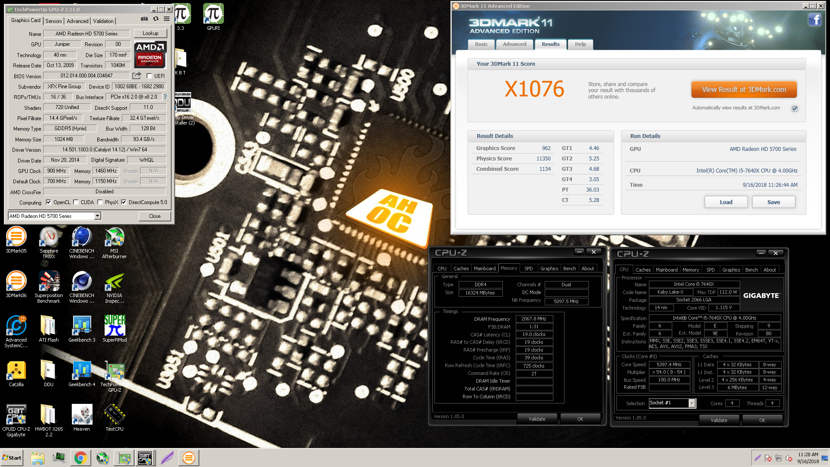The image size is (830, 467).
Task: Open the Catzilla desktop icon
Action: point(16,374)
